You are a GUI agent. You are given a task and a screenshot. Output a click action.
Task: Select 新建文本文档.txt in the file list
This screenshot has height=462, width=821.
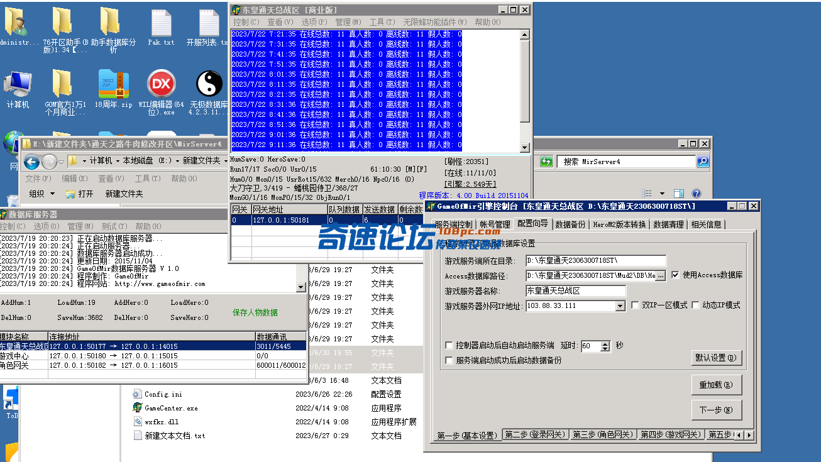coord(168,436)
